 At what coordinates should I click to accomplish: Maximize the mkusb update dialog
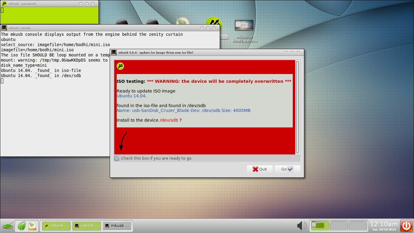pyautogui.click(x=292, y=52)
